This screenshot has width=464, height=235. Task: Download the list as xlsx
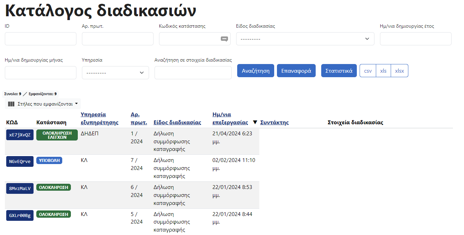pyautogui.click(x=399, y=71)
